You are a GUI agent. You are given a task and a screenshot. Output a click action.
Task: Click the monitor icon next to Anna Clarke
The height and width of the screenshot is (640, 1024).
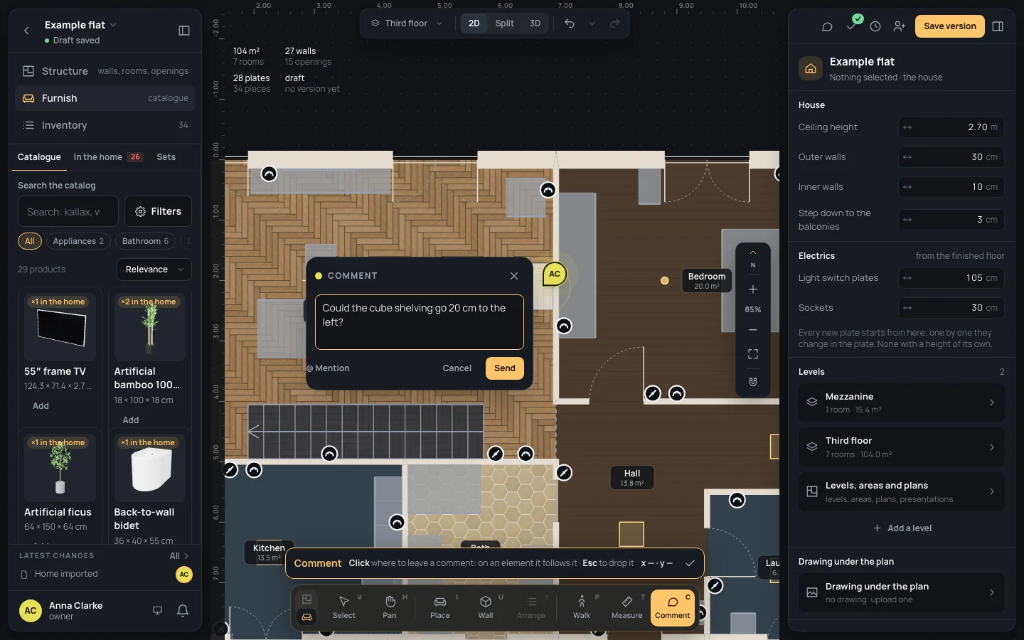click(158, 611)
